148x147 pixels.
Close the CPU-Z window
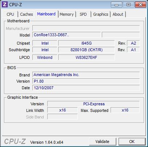click(x=140, y=5)
